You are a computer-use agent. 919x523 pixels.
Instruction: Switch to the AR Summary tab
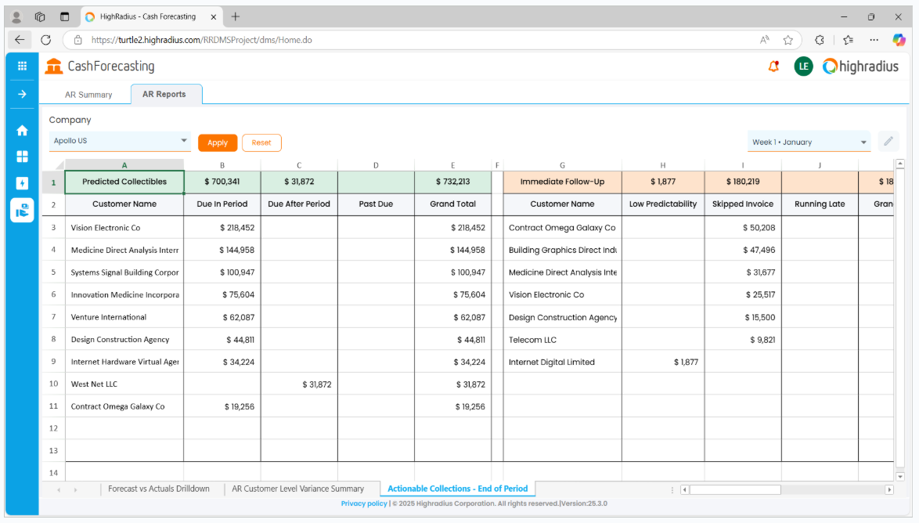[88, 95]
